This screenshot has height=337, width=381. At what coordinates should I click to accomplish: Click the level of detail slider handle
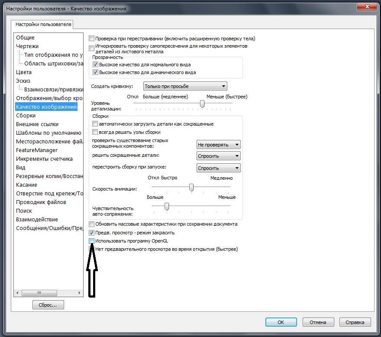[x=202, y=104]
